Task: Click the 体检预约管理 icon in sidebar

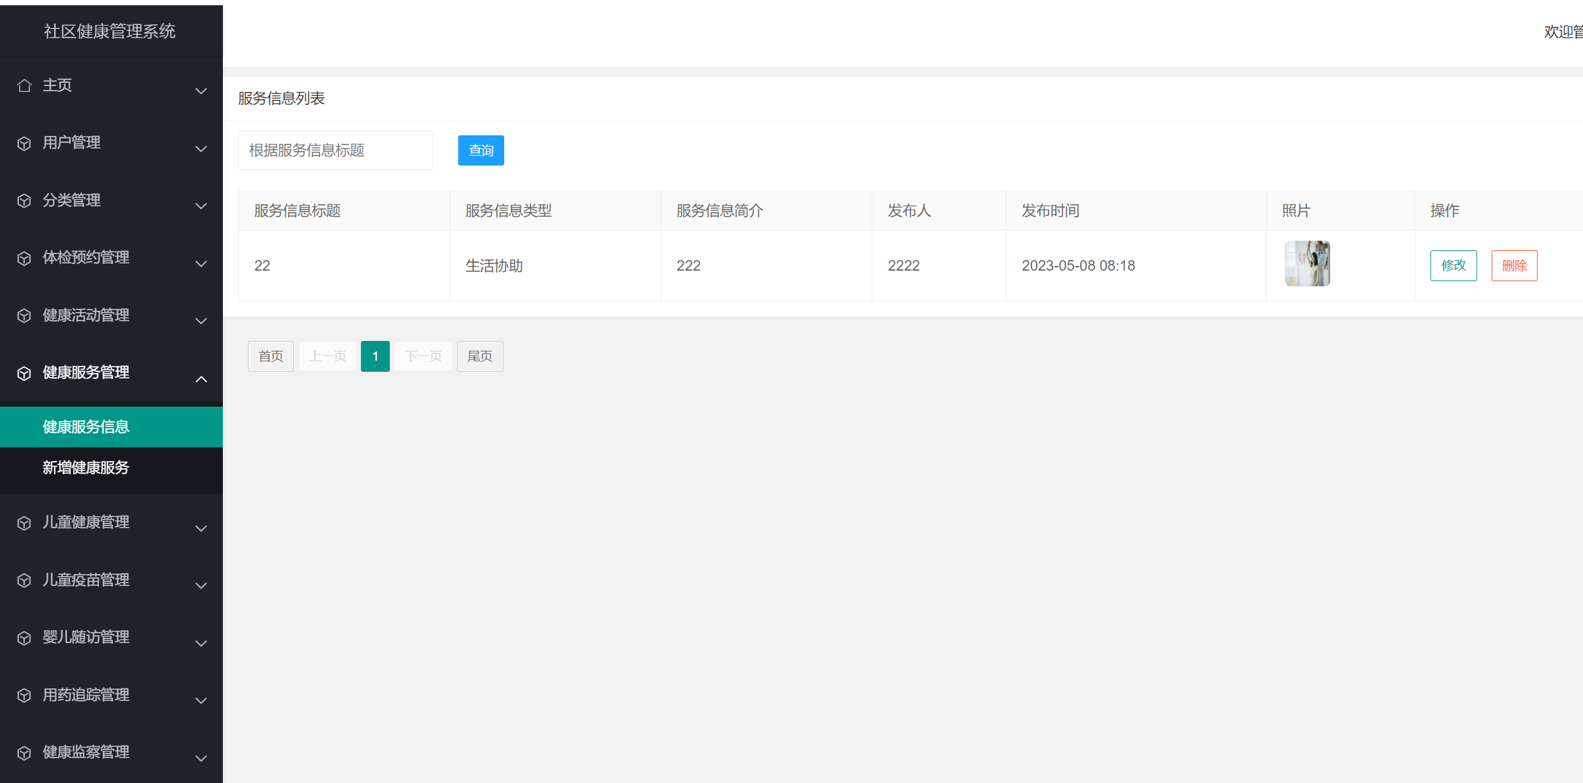Action: pyautogui.click(x=24, y=257)
